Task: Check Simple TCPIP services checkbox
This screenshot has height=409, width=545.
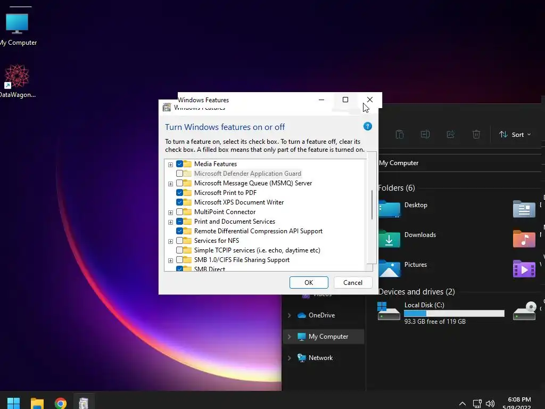Action: click(x=179, y=250)
